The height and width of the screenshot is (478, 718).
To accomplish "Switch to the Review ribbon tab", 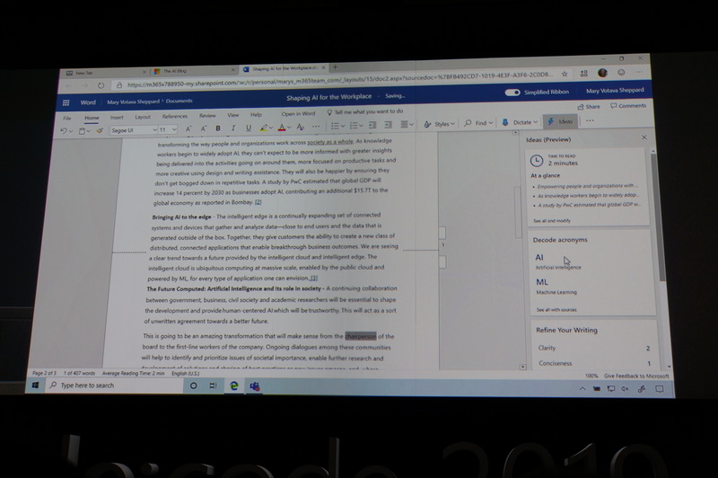I will coord(207,116).
